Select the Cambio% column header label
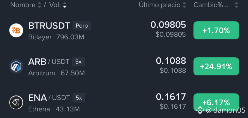248x118 pixels. [x=211, y=5]
